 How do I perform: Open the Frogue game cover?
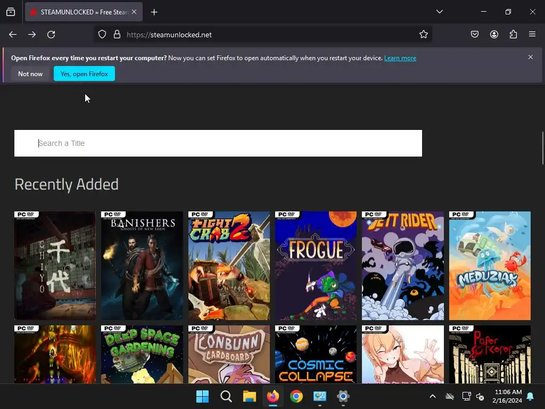coord(316,266)
